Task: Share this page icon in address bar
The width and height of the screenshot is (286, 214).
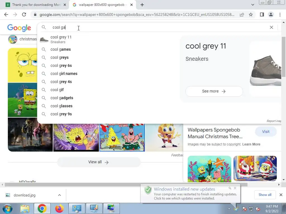Action: pyautogui.click(x=242, y=14)
